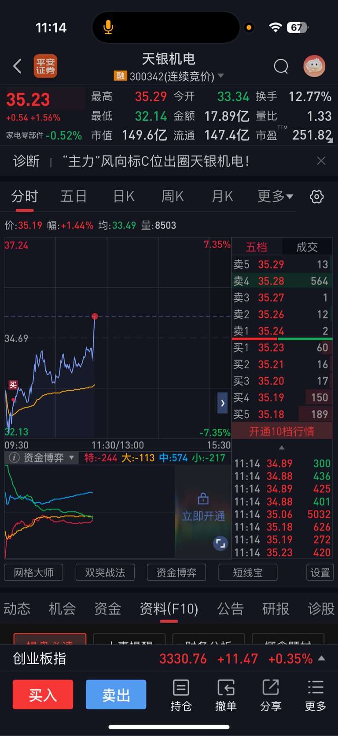
Task: Open the 机会 tab
Action: point(62,609)
